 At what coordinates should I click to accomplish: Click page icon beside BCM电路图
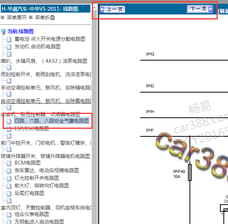point(9,163)
